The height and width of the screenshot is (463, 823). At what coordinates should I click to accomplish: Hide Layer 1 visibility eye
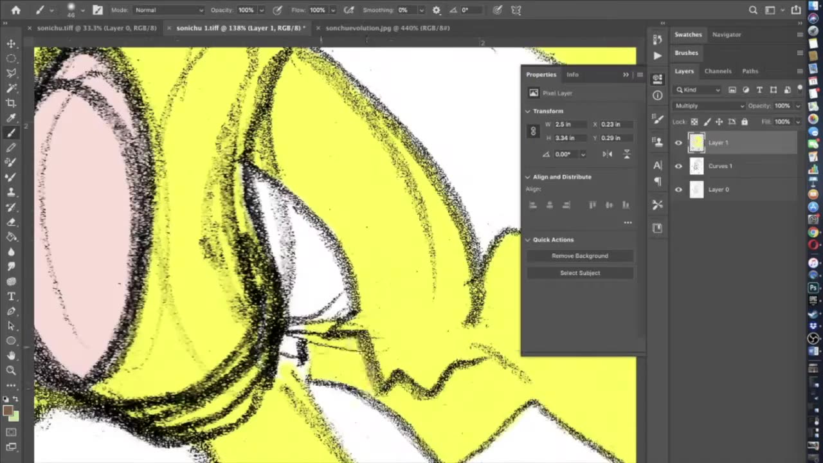coord(678,143)
